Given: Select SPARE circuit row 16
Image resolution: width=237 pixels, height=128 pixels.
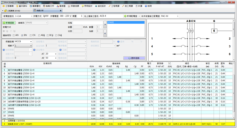Looking at the screenshot, I should (x=117, y=109).
